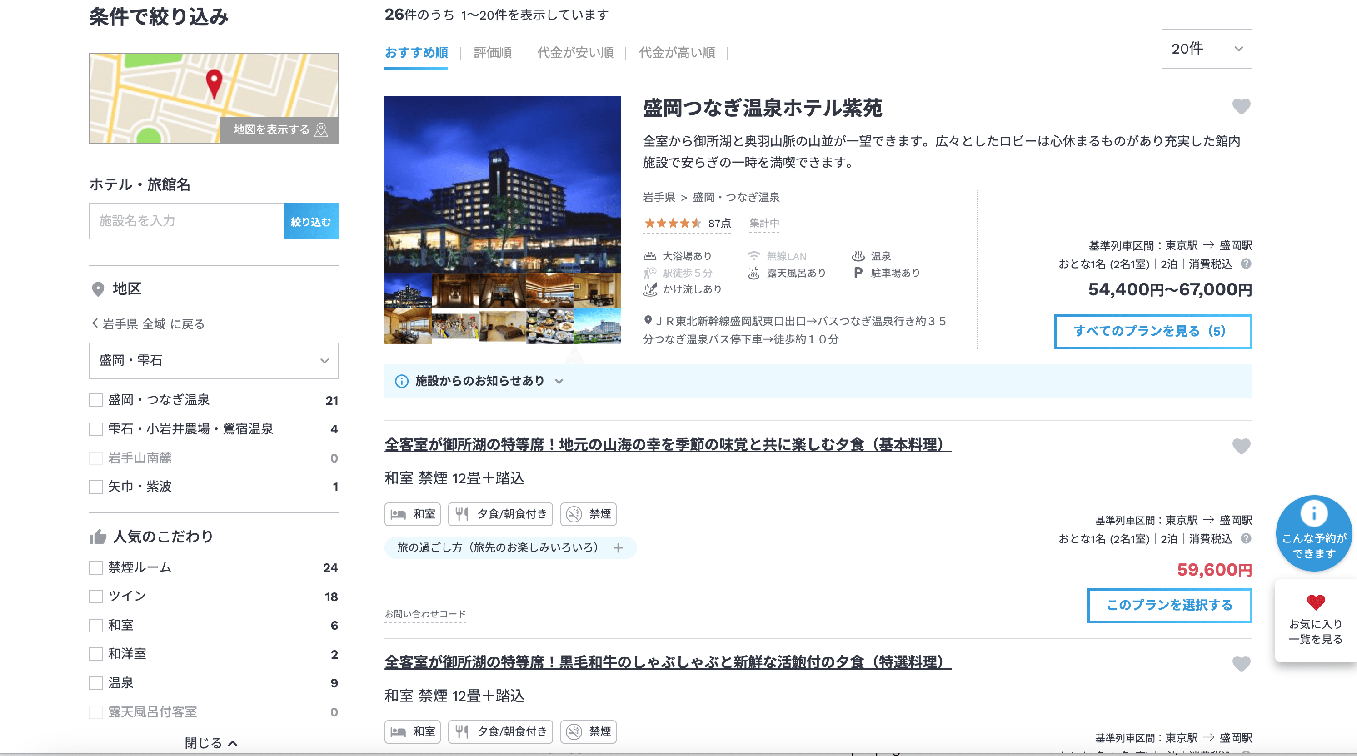This screenshot has height=756, width=1357.
Task: Click the 施設名を入力 hotel name field
Action: point(186,221)
